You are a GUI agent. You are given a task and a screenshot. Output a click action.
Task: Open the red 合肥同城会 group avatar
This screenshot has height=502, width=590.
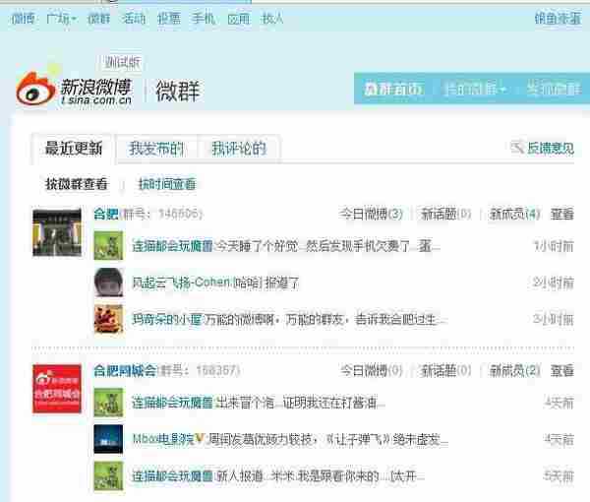57,388
